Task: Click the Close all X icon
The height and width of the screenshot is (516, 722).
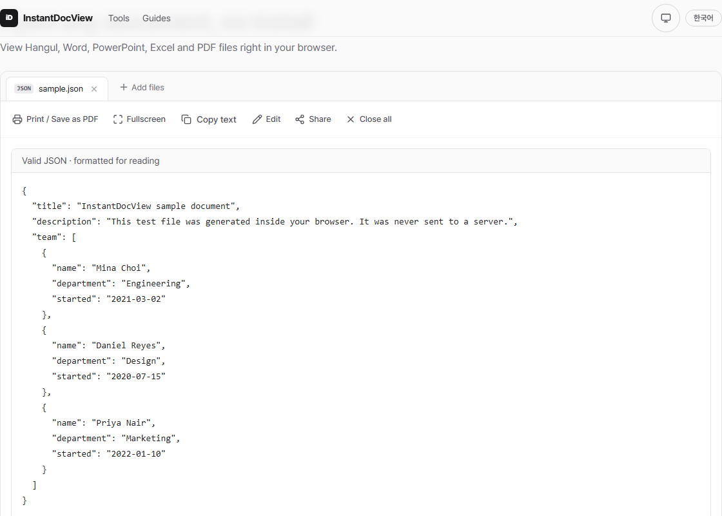Action: 351,119
